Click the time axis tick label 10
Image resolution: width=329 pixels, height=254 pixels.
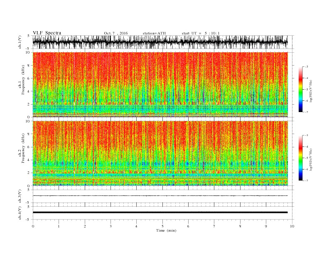[x=292, y=226]
